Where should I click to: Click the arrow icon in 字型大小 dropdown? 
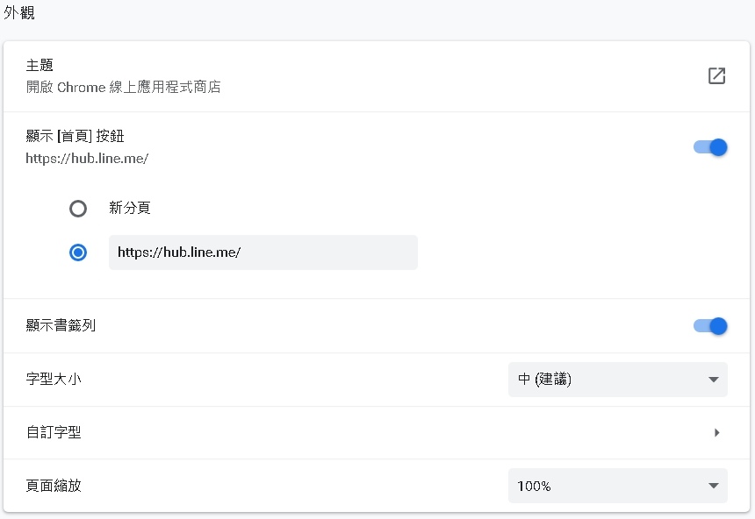(x=712, y=380)
